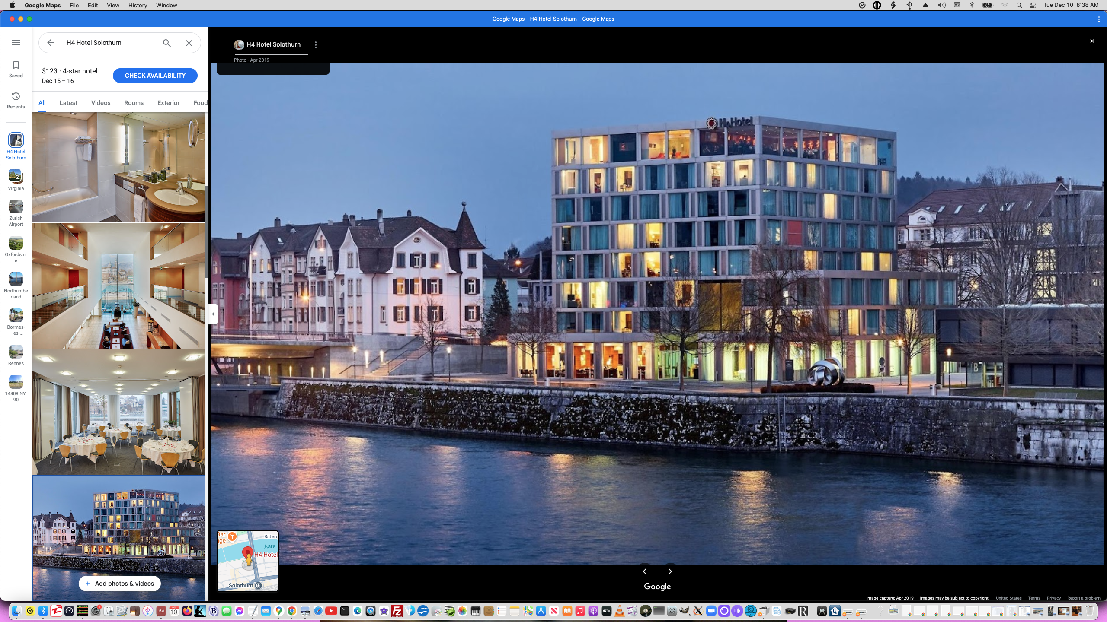1107x622 pixels.
Task: Switch to the Rooms photo tab
Action: (x=134, y=103)
